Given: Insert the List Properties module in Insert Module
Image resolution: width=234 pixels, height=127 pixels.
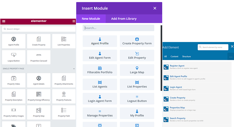Looking at the screenshot, I should point(137,84).
